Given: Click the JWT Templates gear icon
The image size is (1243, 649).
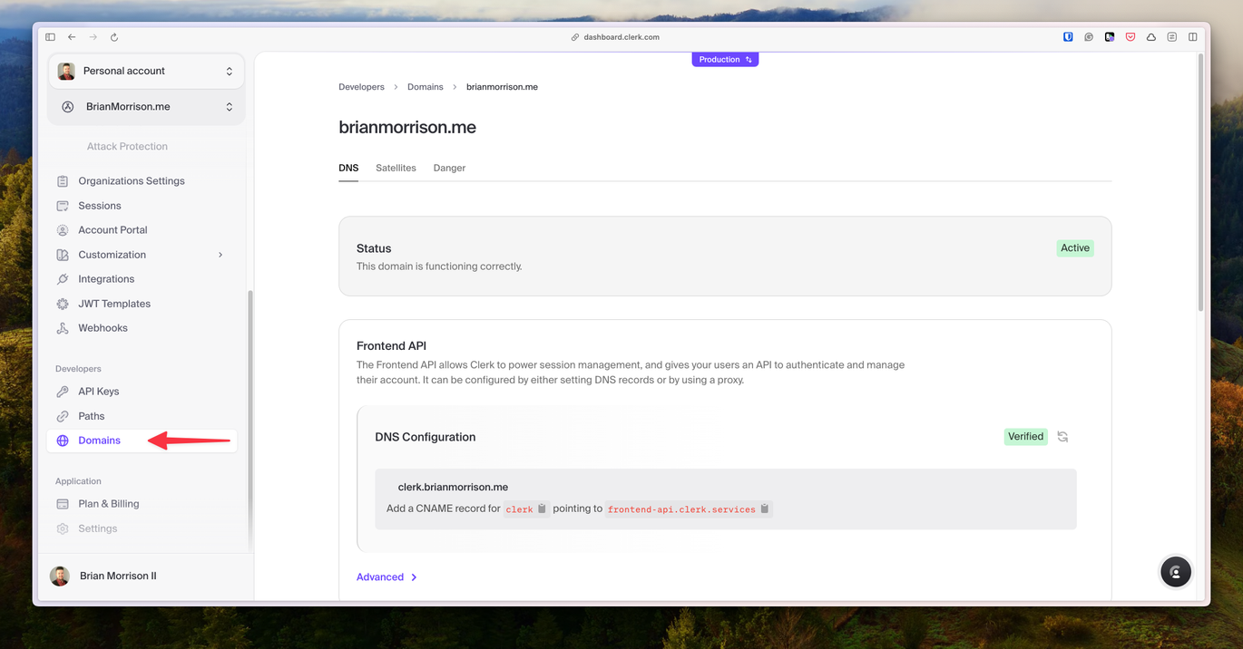Looking at the screenshot, I should pyautogui.click(x=63, y=304).
